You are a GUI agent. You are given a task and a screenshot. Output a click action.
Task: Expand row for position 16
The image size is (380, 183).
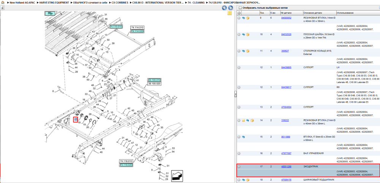pos(239,153)
